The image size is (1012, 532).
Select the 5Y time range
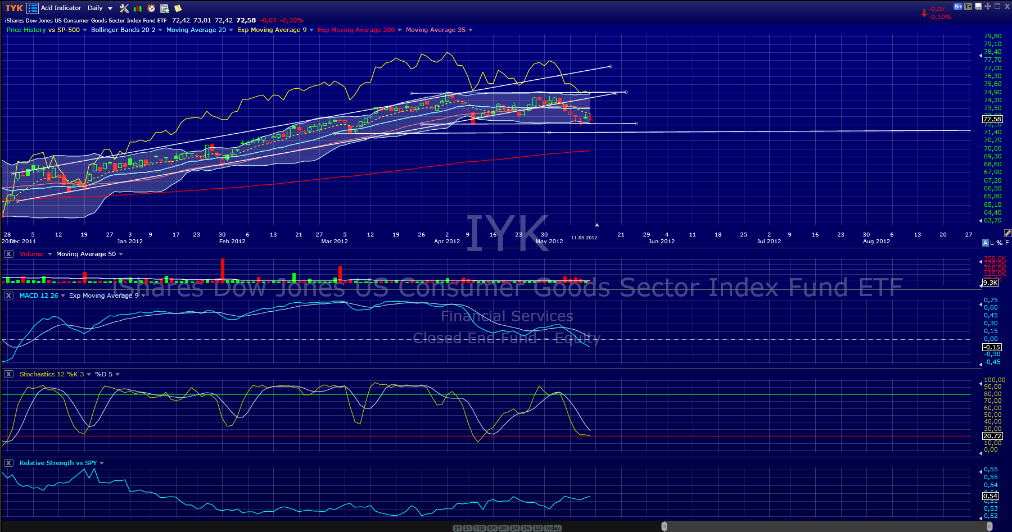457,528
